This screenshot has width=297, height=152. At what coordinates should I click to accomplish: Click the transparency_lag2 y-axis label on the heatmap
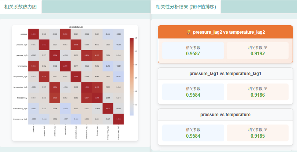[20, 119]
